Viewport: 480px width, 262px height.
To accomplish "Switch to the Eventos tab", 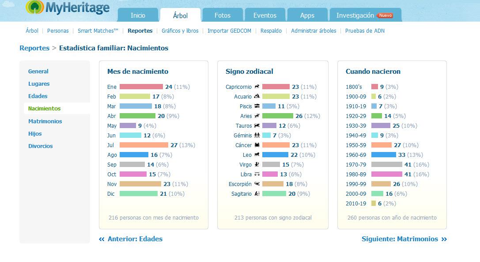I will pos(265,15).
